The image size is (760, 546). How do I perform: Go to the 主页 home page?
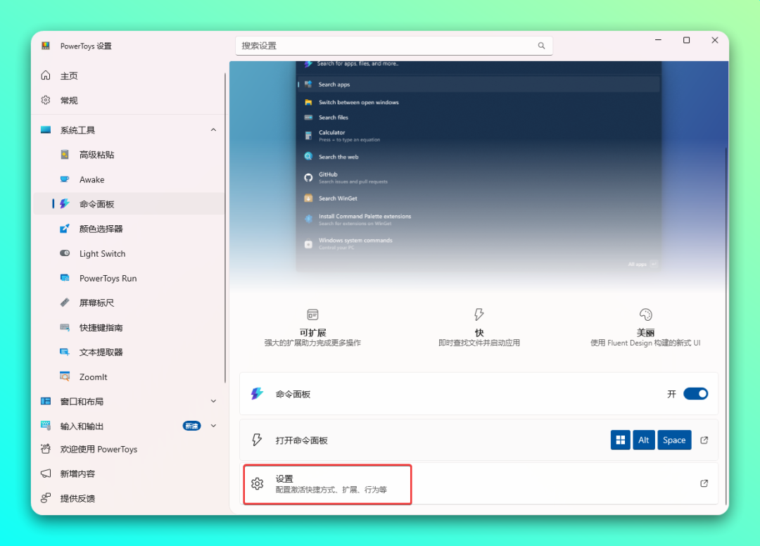(68, 76)
